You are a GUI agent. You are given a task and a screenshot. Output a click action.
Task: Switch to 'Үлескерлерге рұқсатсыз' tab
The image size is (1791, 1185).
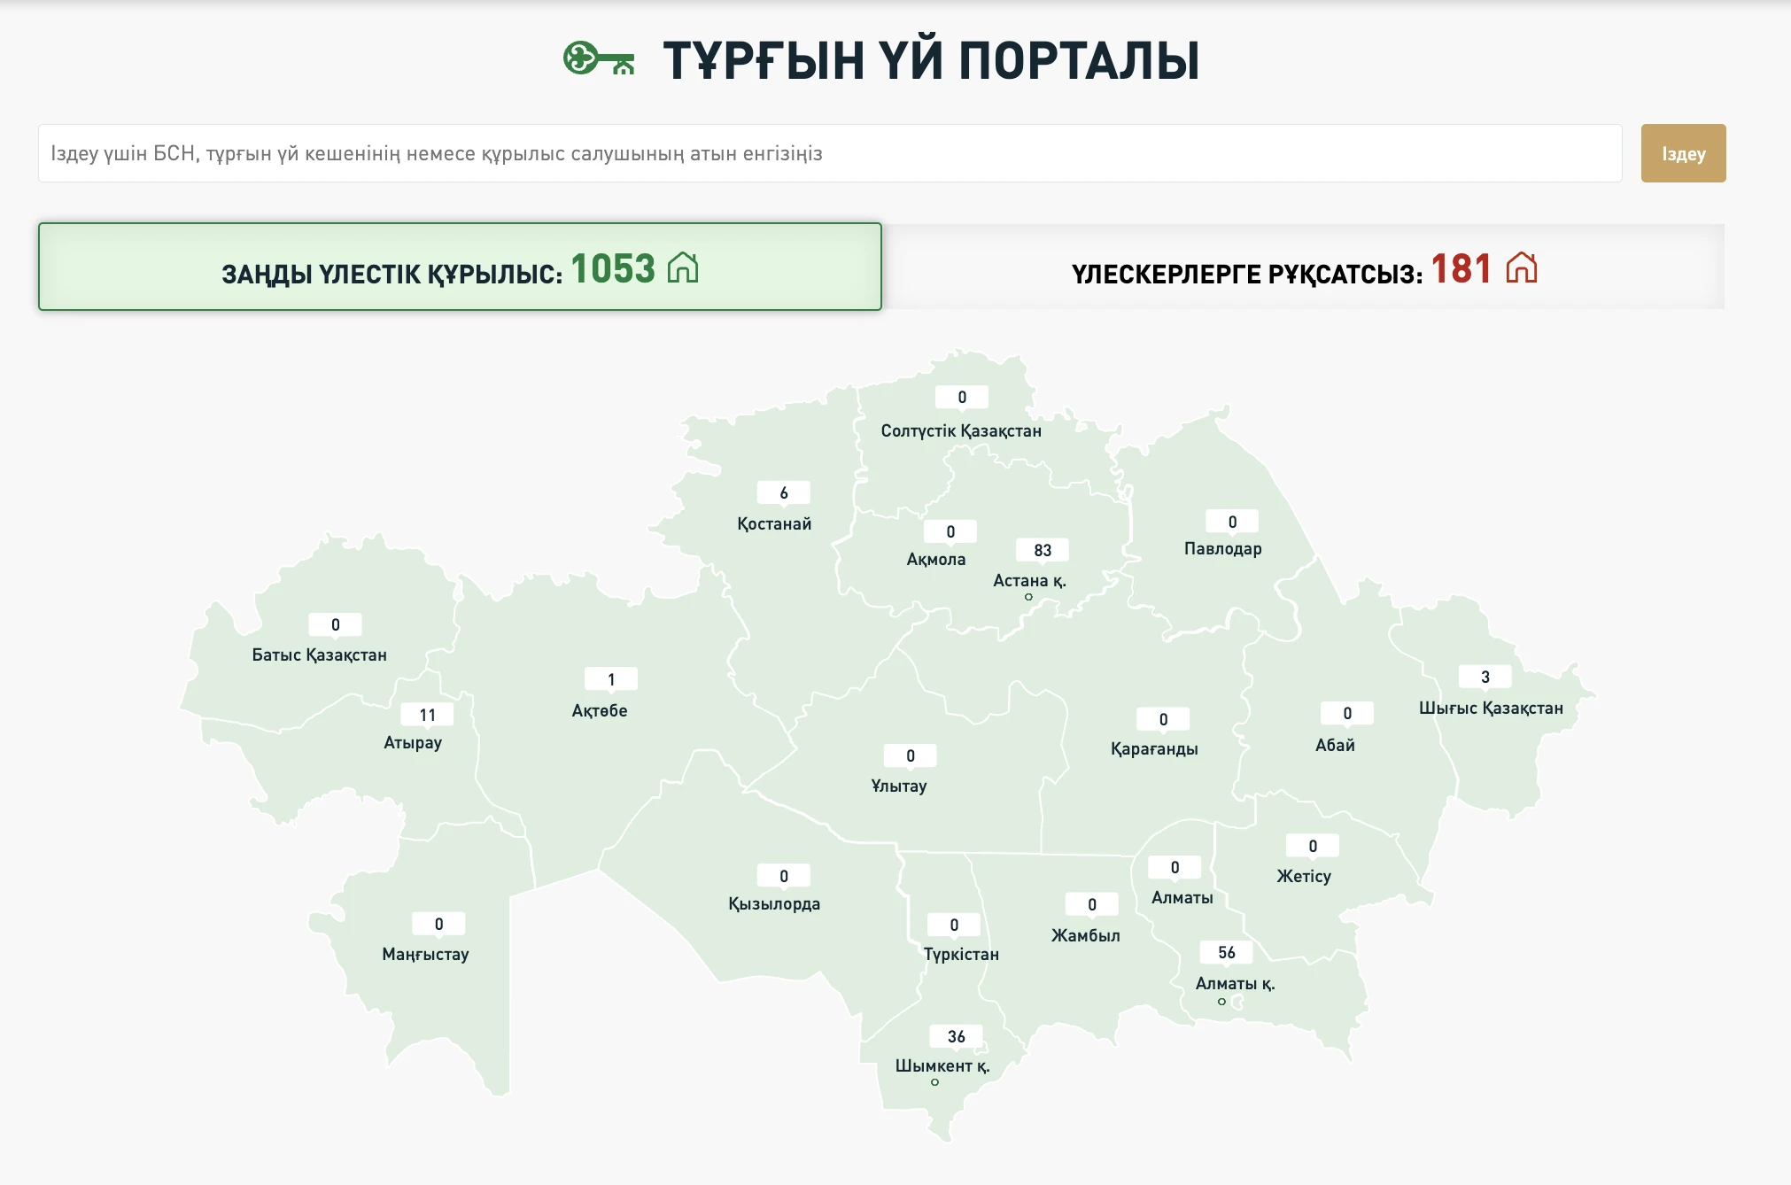tap(1304, 267)
